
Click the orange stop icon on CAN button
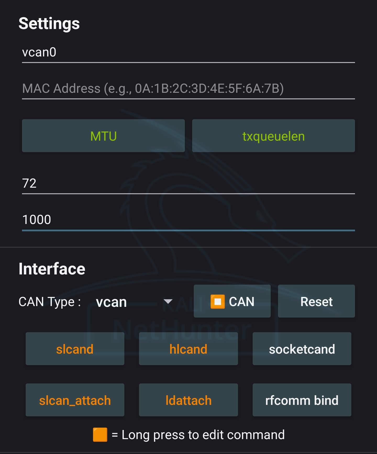coord(218,302)
